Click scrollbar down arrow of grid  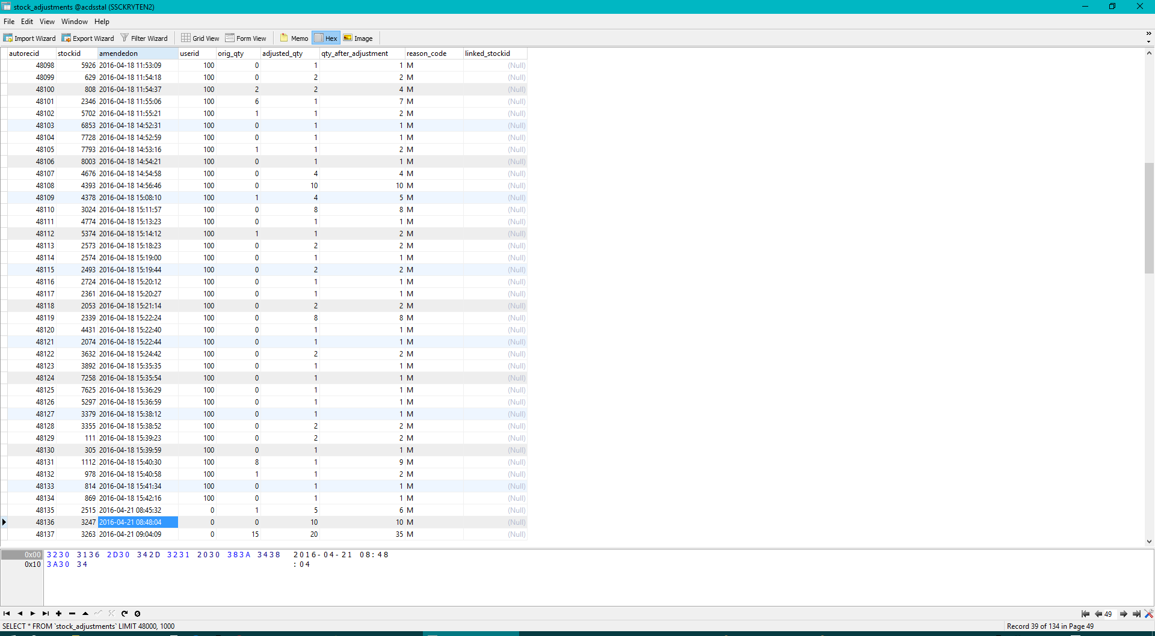tap(1149, 541)
